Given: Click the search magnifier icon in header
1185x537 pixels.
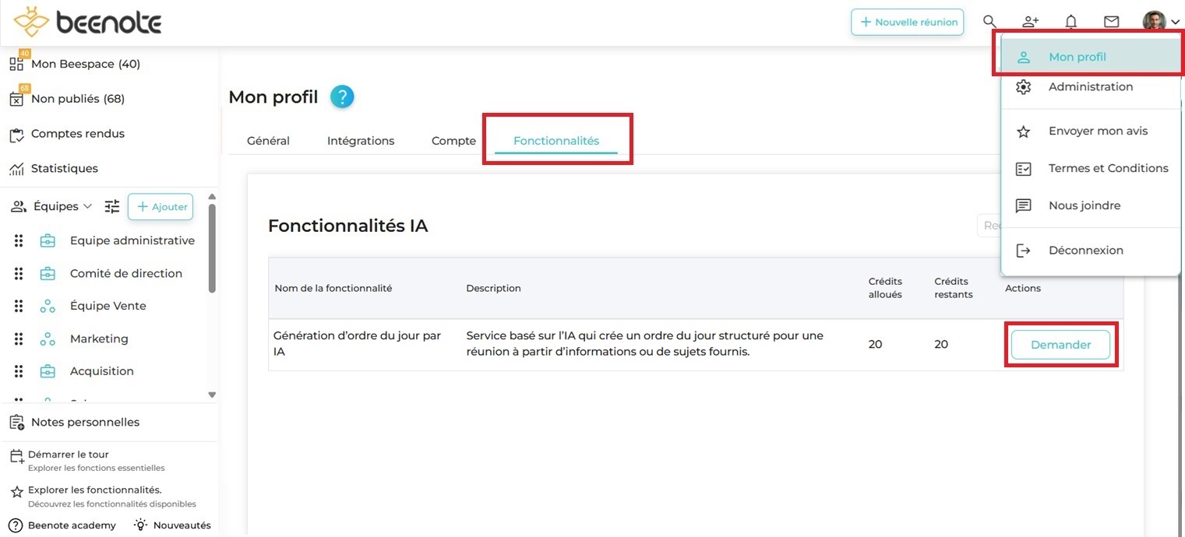Looking at the screenshot, I should (989, 22).
